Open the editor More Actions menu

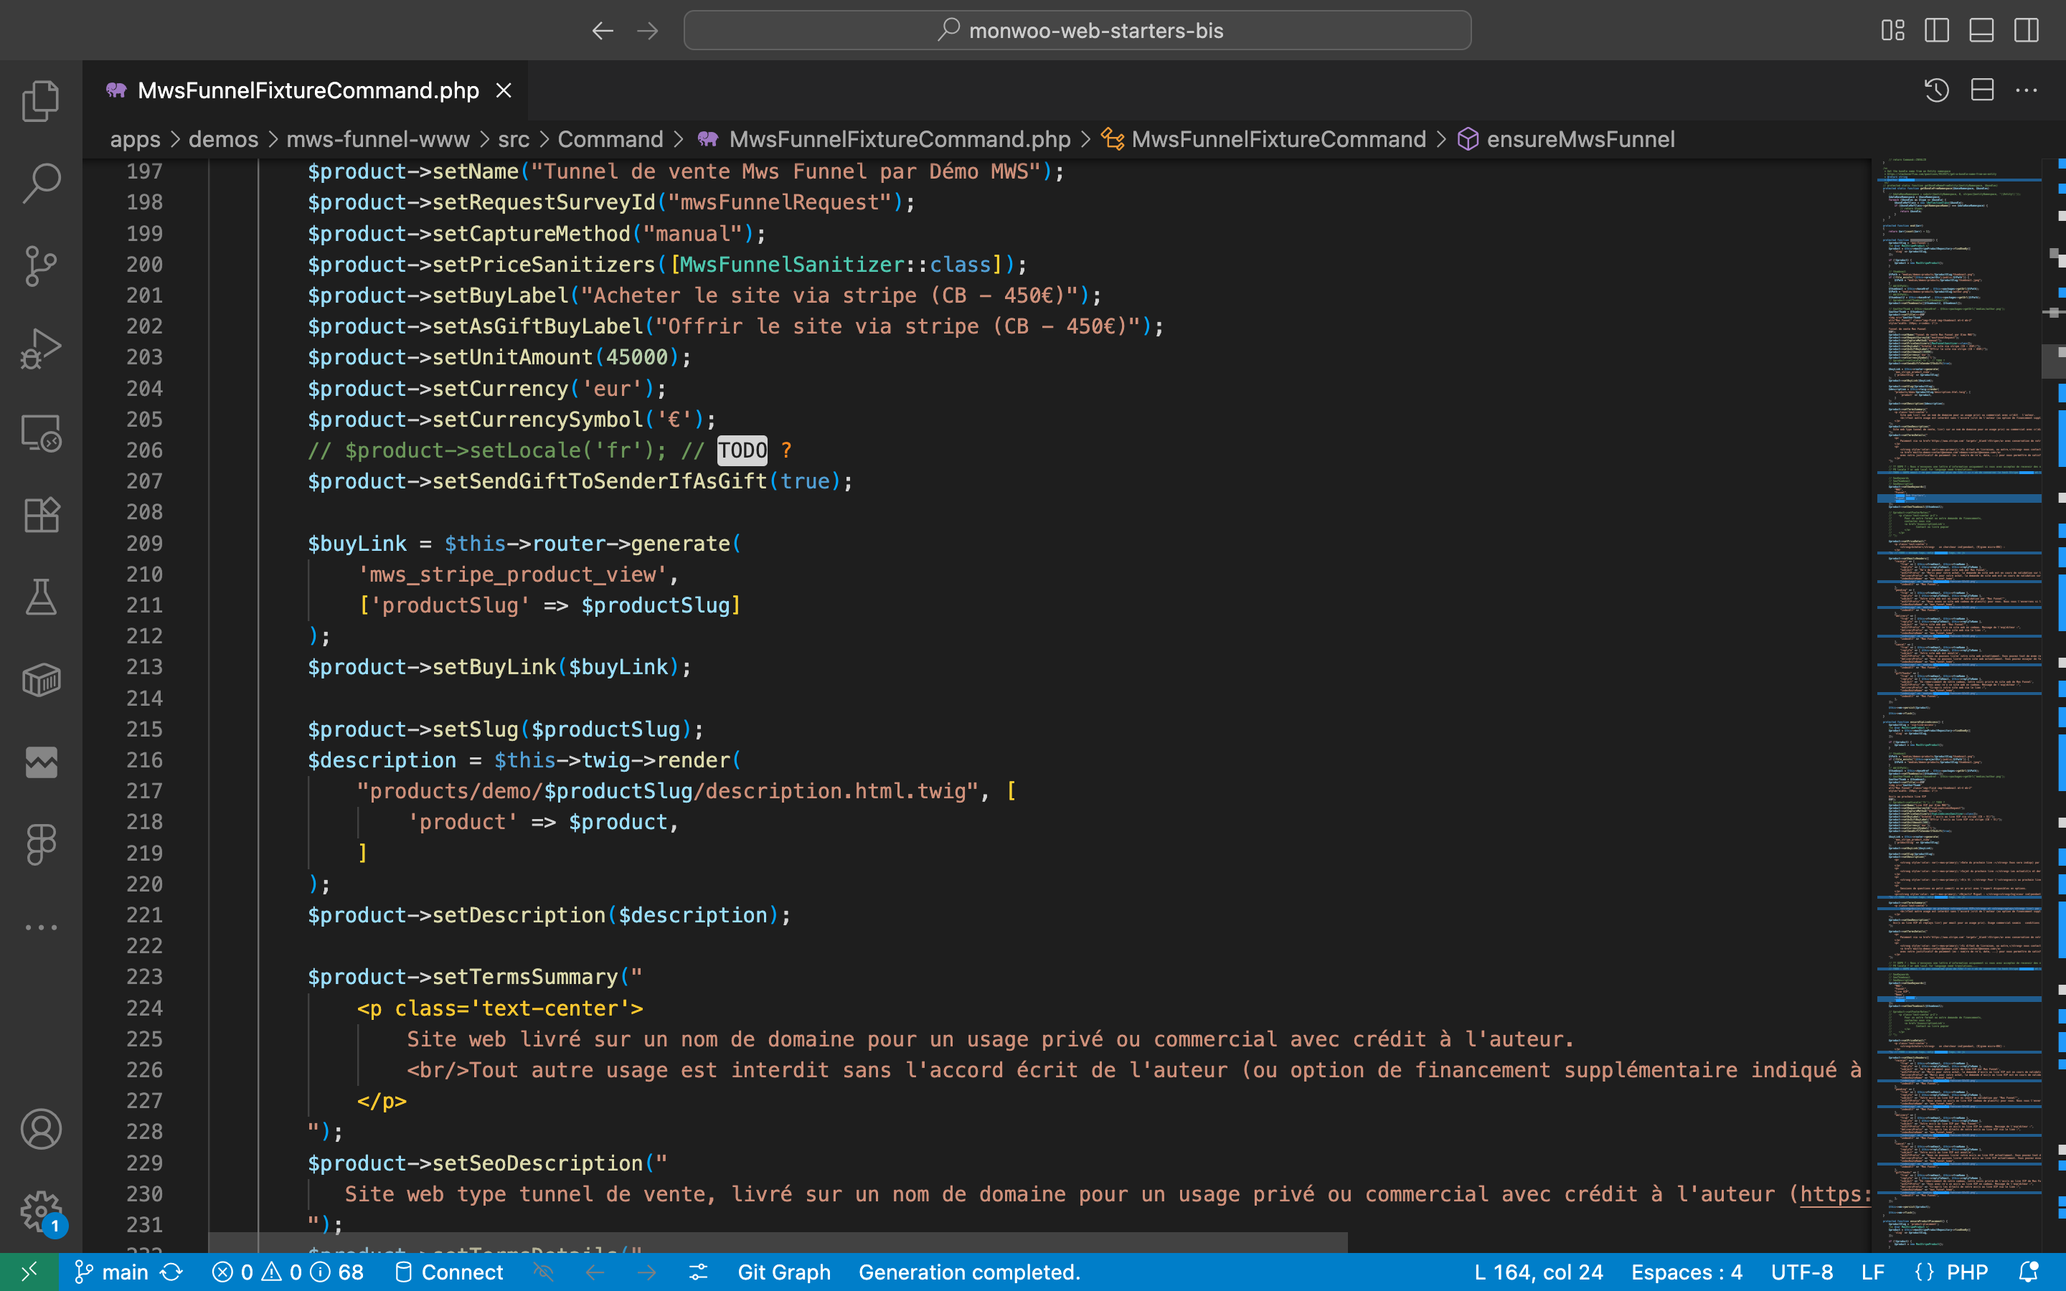[2026, 90]
